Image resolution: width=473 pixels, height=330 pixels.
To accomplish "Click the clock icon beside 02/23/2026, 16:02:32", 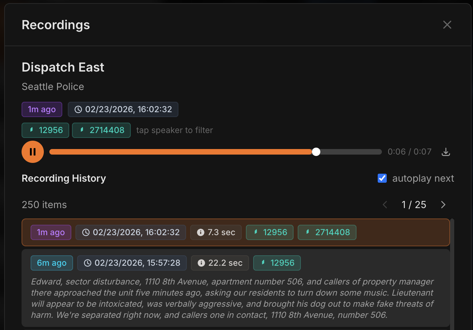I will tap(78, 109).
